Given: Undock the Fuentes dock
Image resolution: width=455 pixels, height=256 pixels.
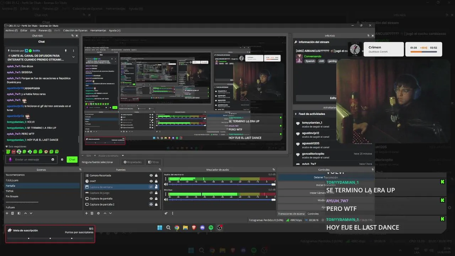Looking at the screenshot, I should pos(160,170).
